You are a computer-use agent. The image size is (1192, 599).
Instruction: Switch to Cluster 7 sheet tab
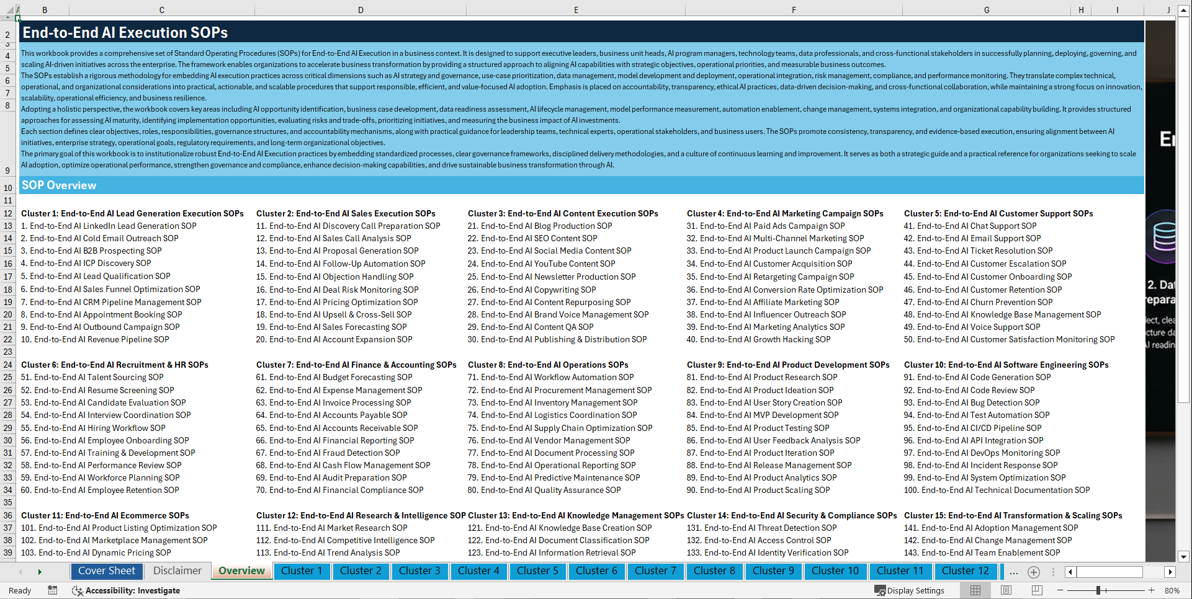655,571
